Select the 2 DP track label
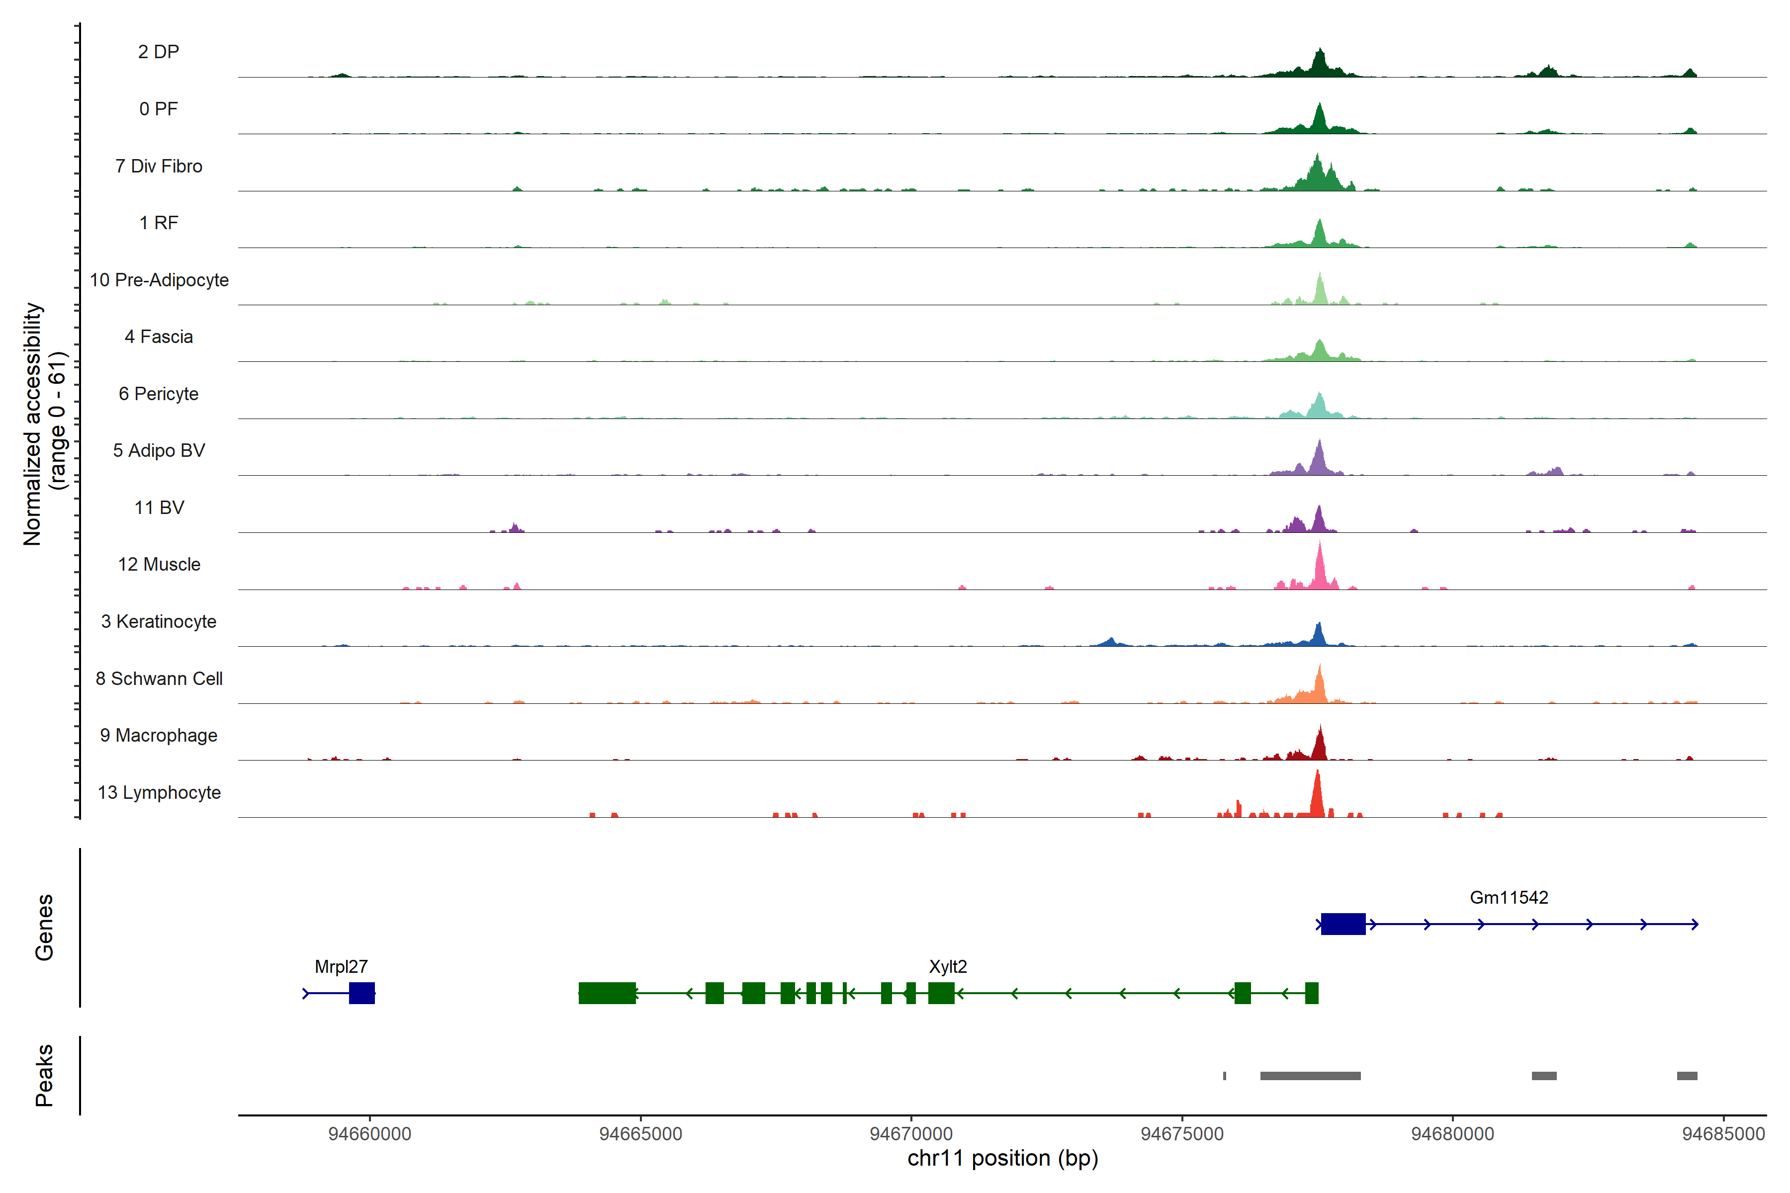The width and height of the screenshot is (1790, 1193). [158, 52]
